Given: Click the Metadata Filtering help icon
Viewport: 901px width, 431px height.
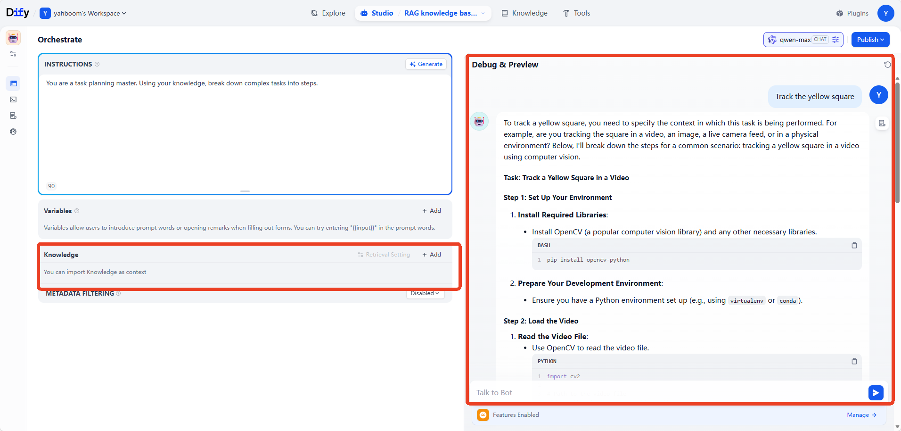Looking at the screenshot, I should [118, 293].
